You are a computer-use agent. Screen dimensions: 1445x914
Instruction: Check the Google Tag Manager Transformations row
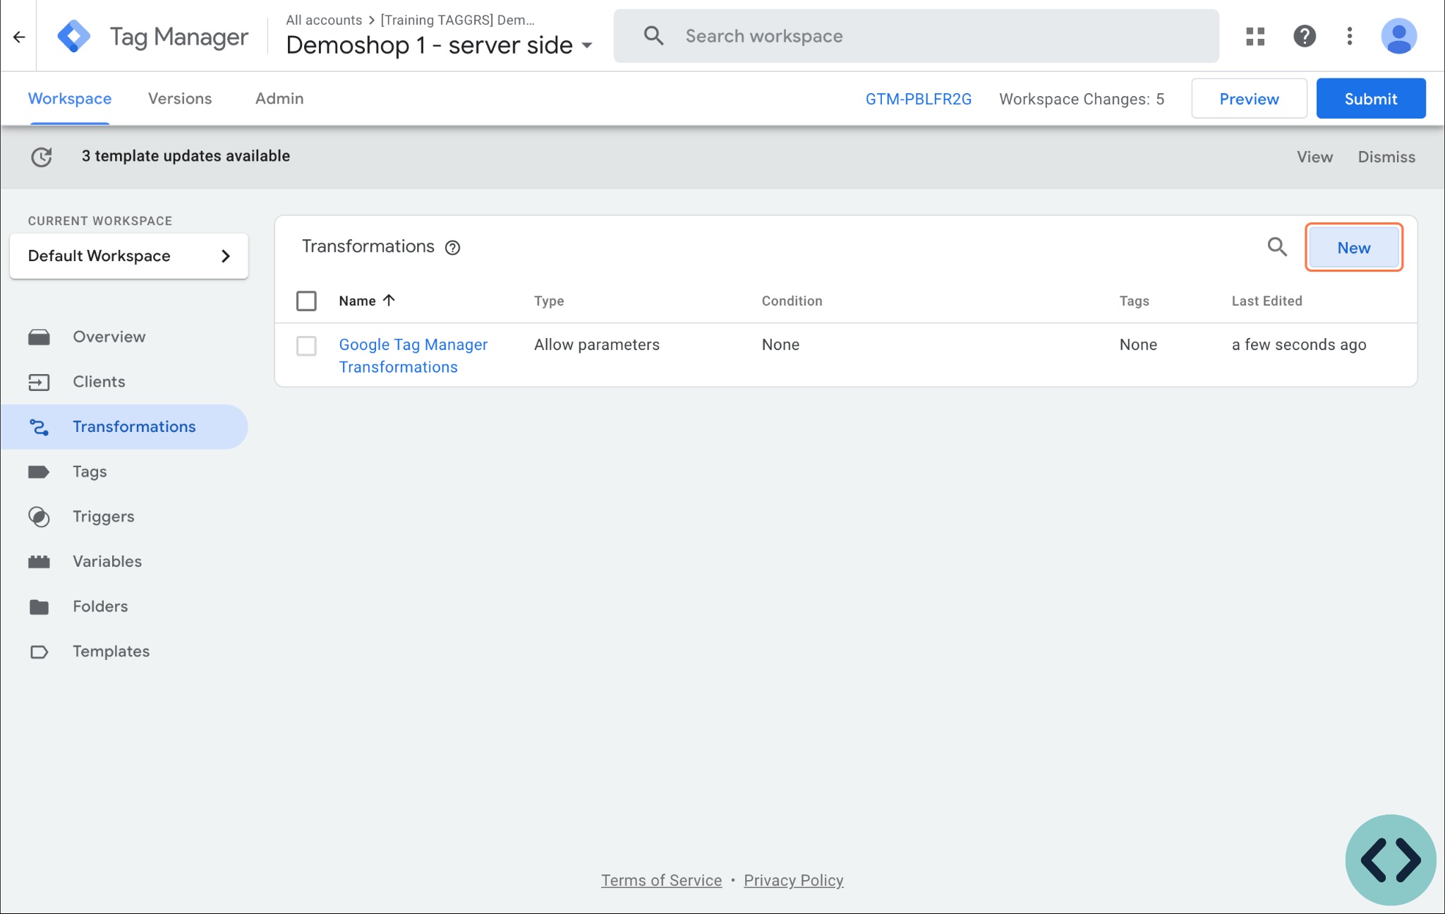306,346
